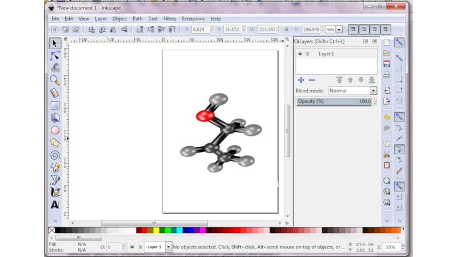Click the no-color X swatch
The width and height of the screenshot is (457, 257).
click(x=51, y=231)
